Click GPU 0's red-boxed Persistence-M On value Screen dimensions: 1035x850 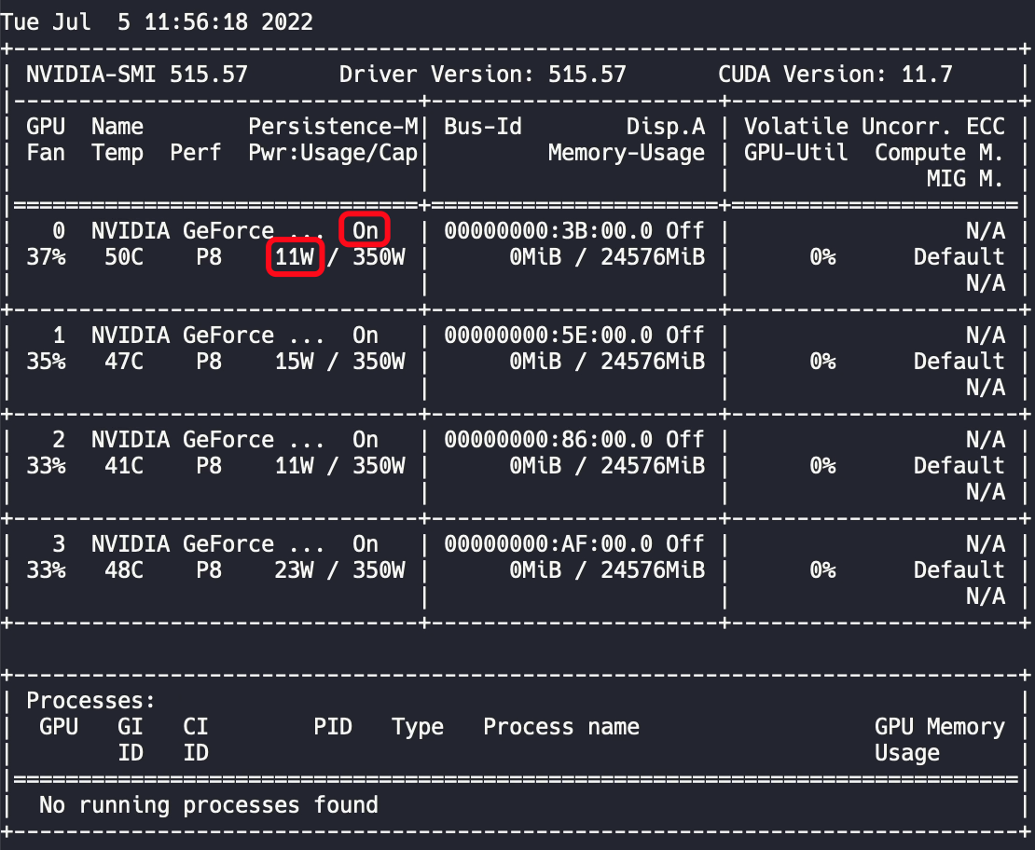(366, 230)
